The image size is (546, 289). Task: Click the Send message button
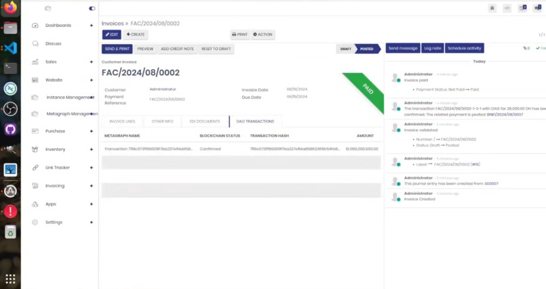point(403,48)
